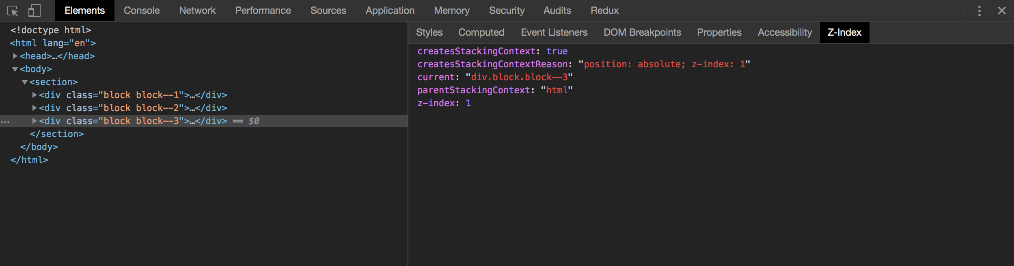Open the Accessibility sidebar pane
1014x266 pixels.
pyautogui.click(x=785, y=32)
